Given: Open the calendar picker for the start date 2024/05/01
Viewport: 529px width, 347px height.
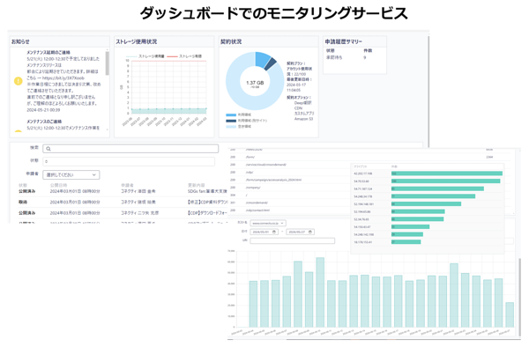Looking at the screenshot, I should coord(274,232).
